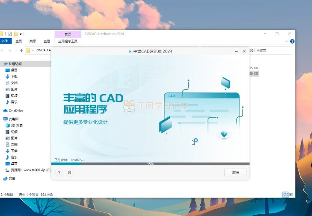Open 音乐 under quick access
This screenshot has width=312, height=216.
pos(12,102)
